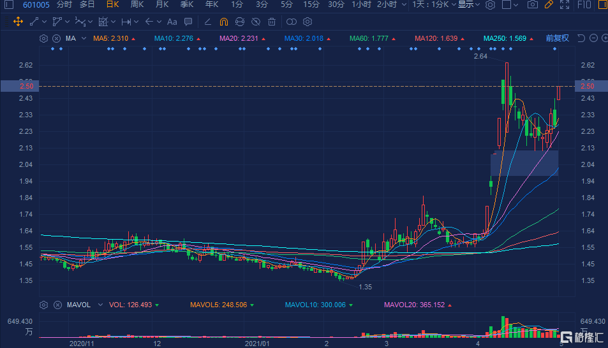Click the 前复权 adjustment link
Image resolution: width=608 pixels, height=348 pixels.
(557, 38)
